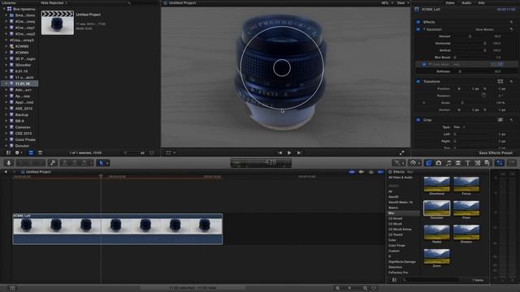The height and width of the screenshot is (292, 520).
Task: Toggle the Effects section checkbox
Action: 418,22
